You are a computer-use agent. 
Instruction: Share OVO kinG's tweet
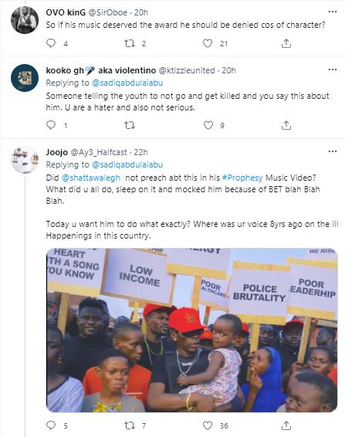(286, 43)
